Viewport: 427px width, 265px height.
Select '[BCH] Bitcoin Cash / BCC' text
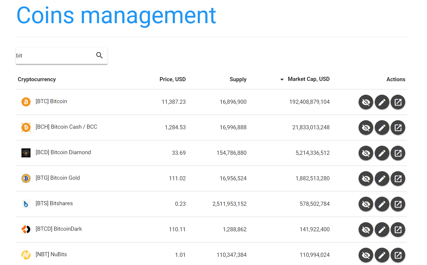coord(66,127)
